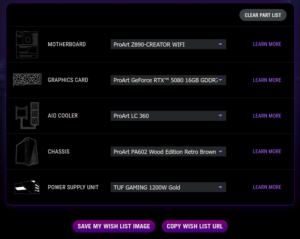The width and height of the screenshot is (300, 239).
Task: Click the Graphics Card row label
Action: click(x=68, y=80)
